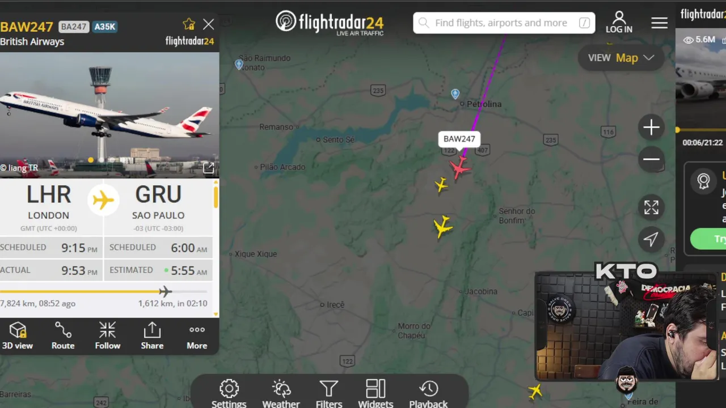The width and height of the screenshot is (726, 408).
Task: Open the 3D view for BAW247
Action: click(18, 335)
